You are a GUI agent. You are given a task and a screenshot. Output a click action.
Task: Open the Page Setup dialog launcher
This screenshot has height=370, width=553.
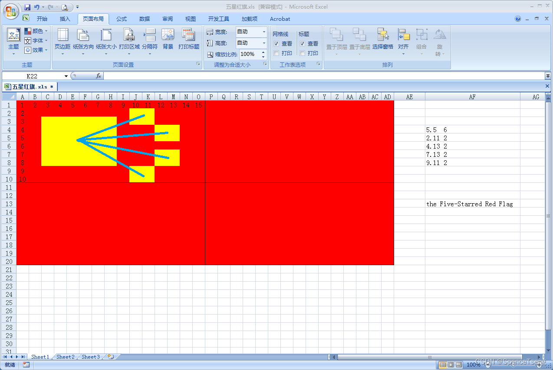click(198, 64)
